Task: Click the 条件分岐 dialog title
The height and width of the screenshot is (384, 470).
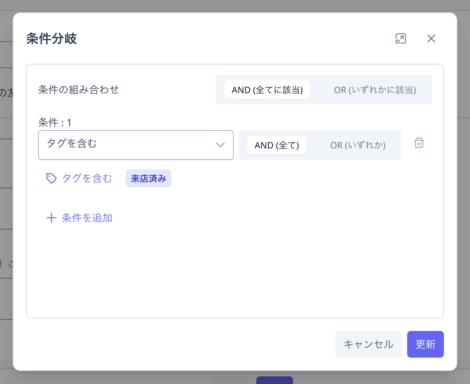Action: (51, 38)
